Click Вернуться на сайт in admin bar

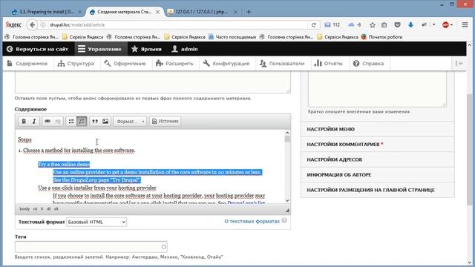click(38, 49)
